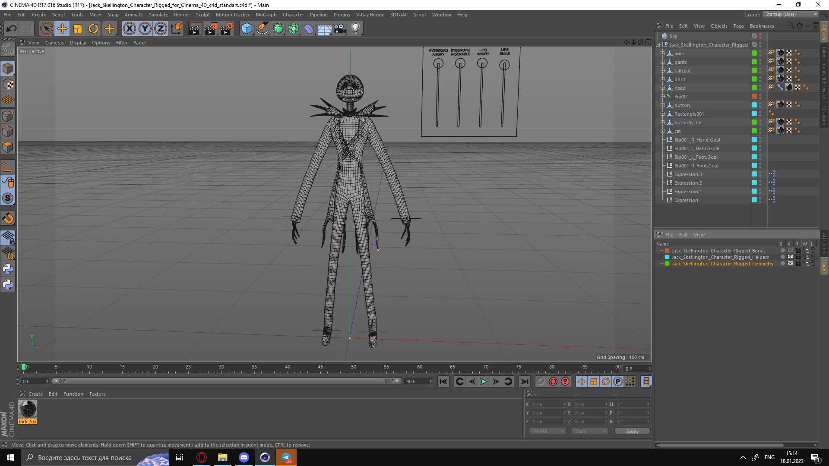Click the Undo arrow icon

11,29
